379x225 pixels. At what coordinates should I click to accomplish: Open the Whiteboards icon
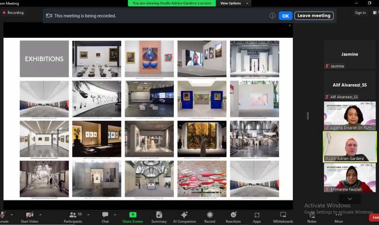[283, 215]
